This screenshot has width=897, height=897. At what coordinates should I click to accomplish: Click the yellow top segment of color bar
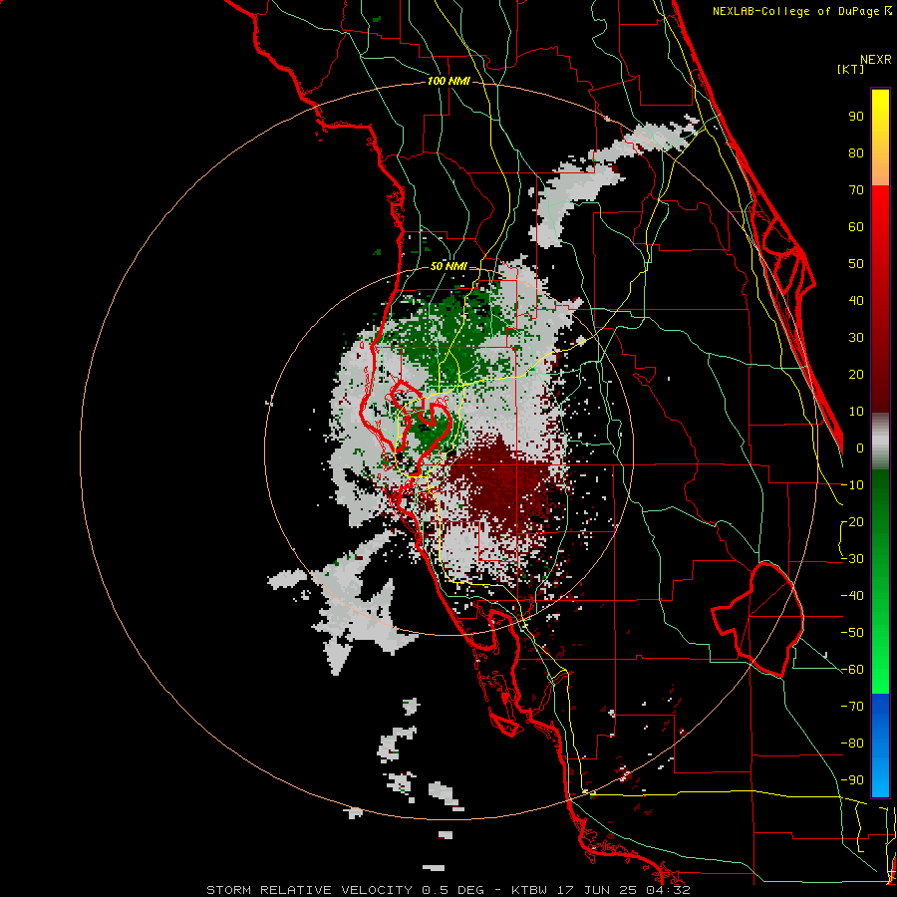(880, 138)
